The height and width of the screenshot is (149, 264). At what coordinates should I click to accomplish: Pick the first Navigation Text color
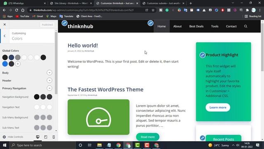click(x=37, y=107)
